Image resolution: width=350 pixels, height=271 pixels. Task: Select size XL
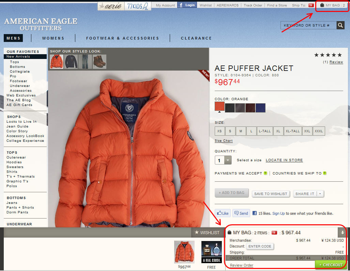point(278,131)
